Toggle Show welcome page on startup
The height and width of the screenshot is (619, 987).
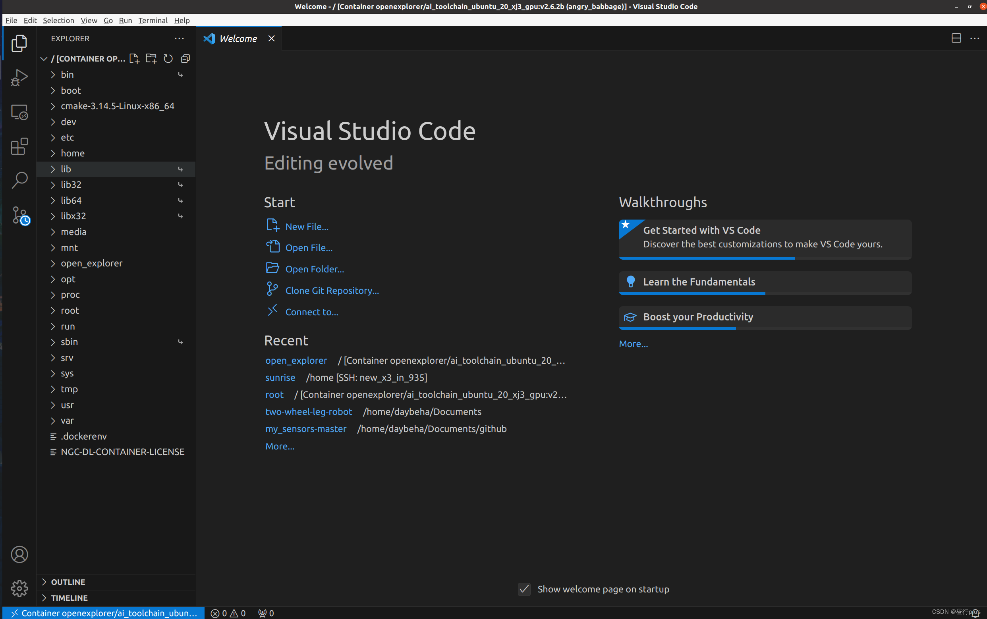[524, 589]
